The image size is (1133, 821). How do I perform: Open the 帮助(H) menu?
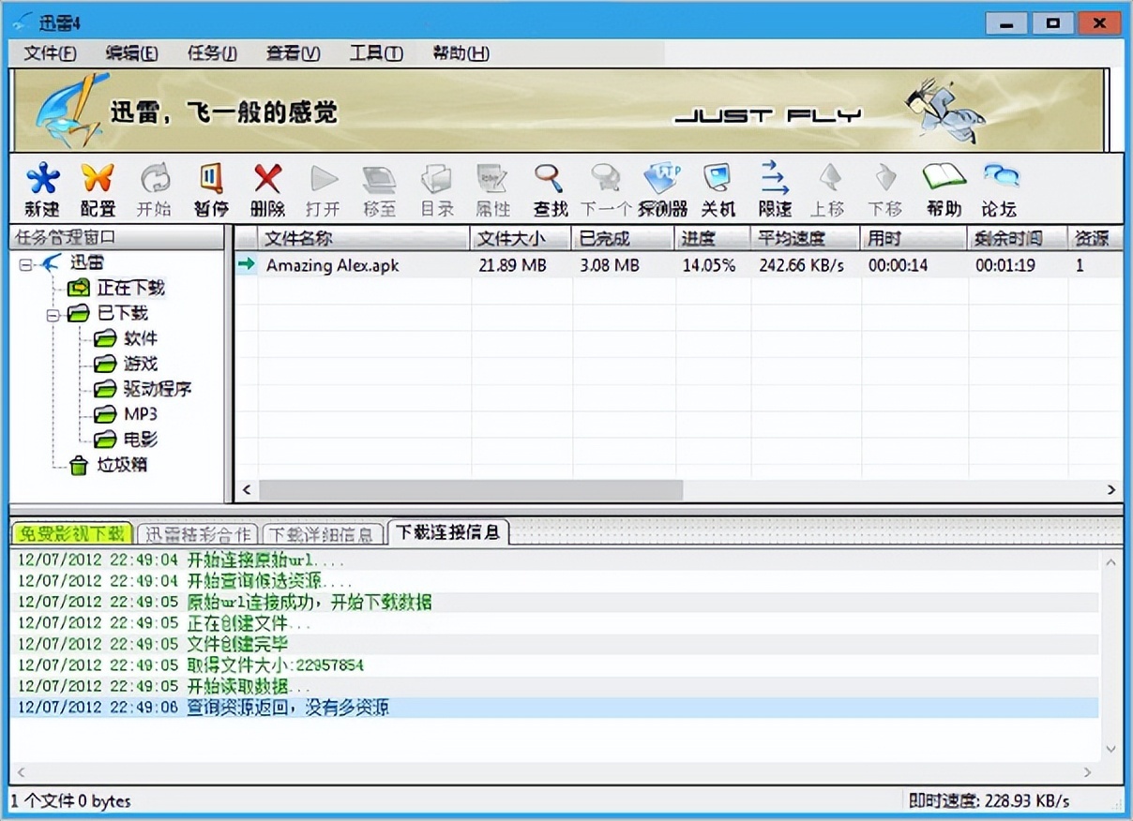pos(461,52)
